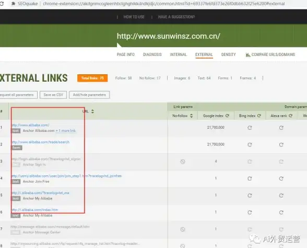
Task: Open message.alibaba.com default.htm link
Action: pos(50,227)
